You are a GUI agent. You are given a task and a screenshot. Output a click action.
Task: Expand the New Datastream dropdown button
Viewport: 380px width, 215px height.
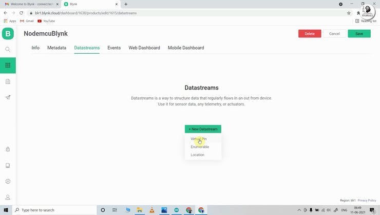click(x=203, y=129)
